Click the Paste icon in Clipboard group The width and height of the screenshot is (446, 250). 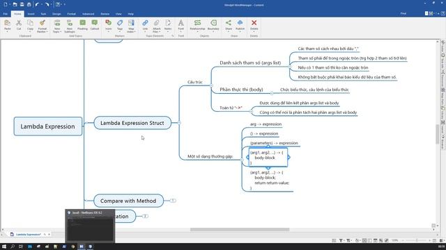coord(8,23)
